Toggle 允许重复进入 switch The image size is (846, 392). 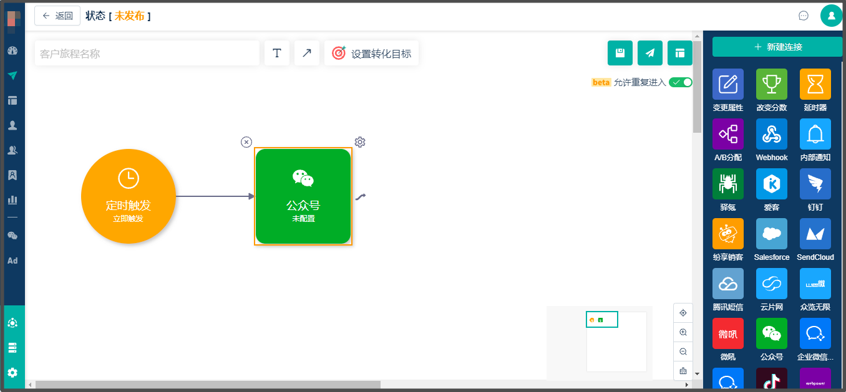[681, 82]
